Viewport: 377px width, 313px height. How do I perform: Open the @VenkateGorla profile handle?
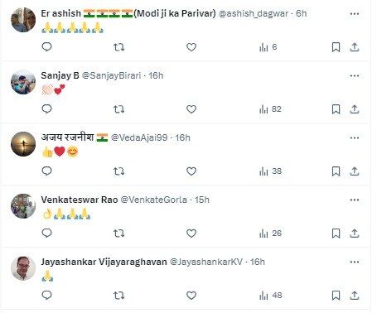154,200
